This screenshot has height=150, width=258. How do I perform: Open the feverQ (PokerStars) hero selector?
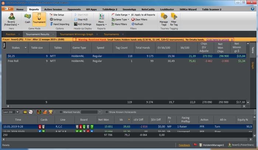tap(11, 20)
